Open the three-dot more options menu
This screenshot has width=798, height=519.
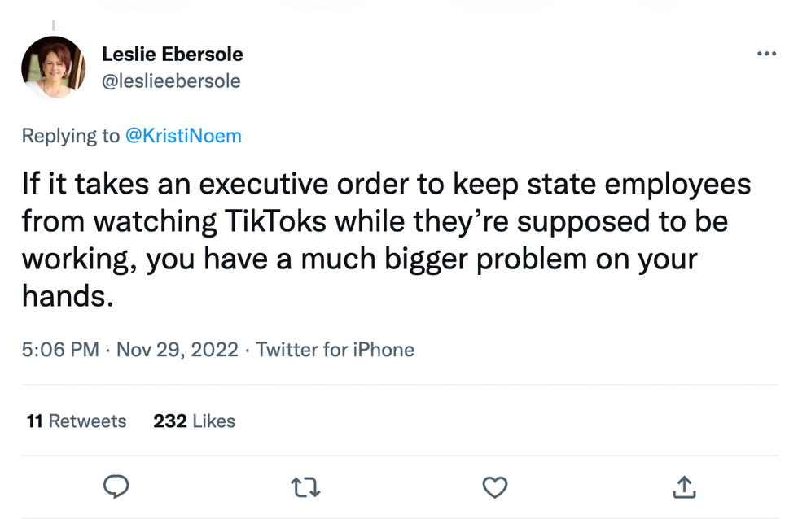(x=766, y=55)
